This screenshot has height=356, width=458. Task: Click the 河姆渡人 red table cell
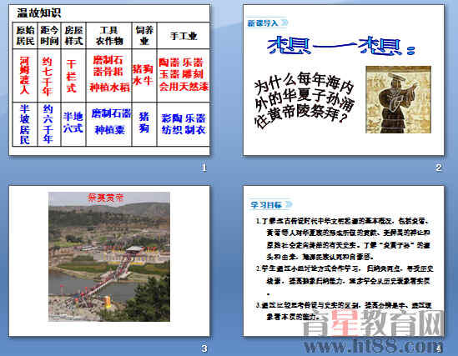coord(25,75)
